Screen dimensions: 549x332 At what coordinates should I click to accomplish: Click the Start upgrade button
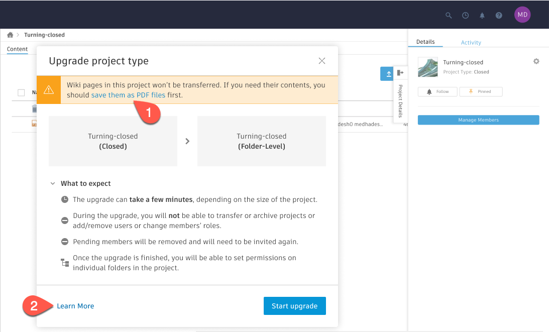tap(294, 305)
